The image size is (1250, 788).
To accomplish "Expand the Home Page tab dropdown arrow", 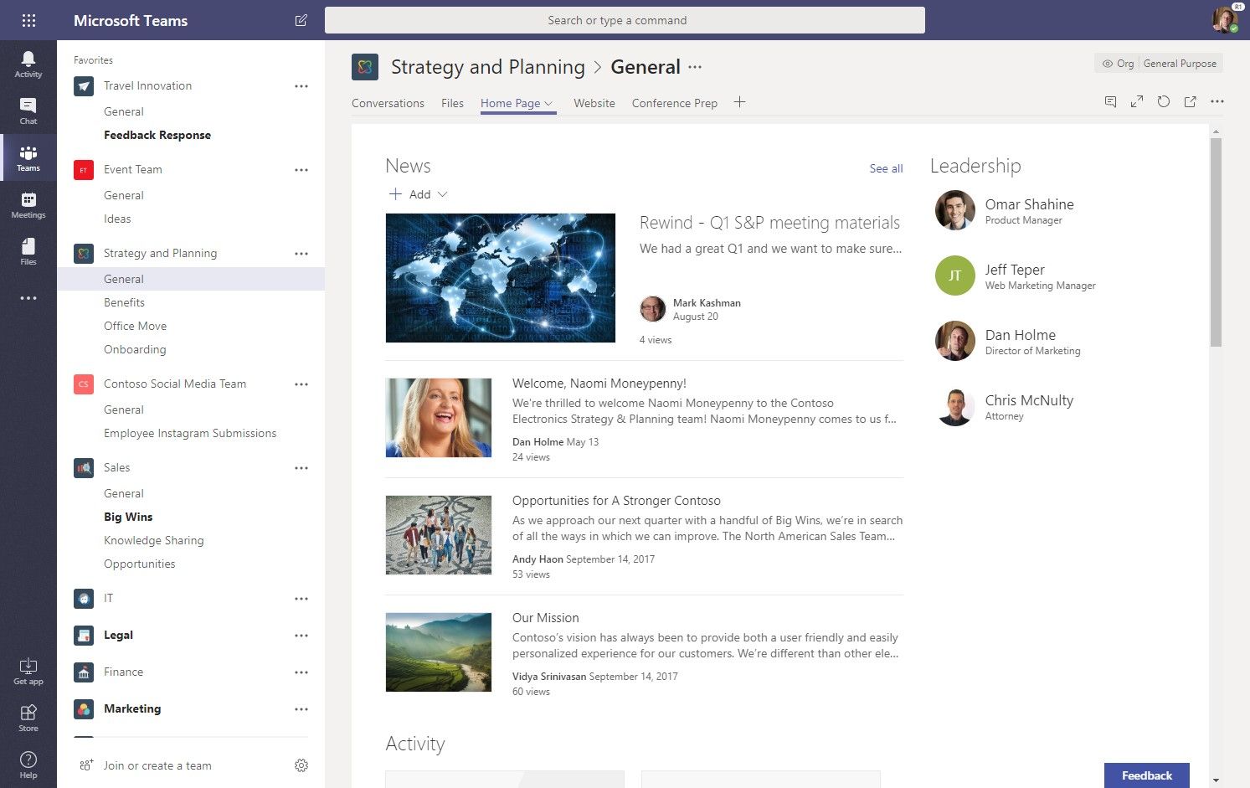I will coord(549,104).
